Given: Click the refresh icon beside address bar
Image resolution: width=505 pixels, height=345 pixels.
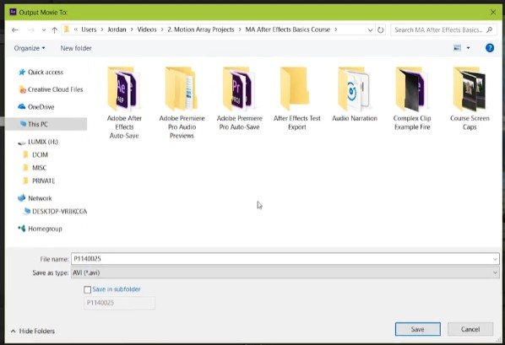Looking at the screenshot, I should click(380, 30).
